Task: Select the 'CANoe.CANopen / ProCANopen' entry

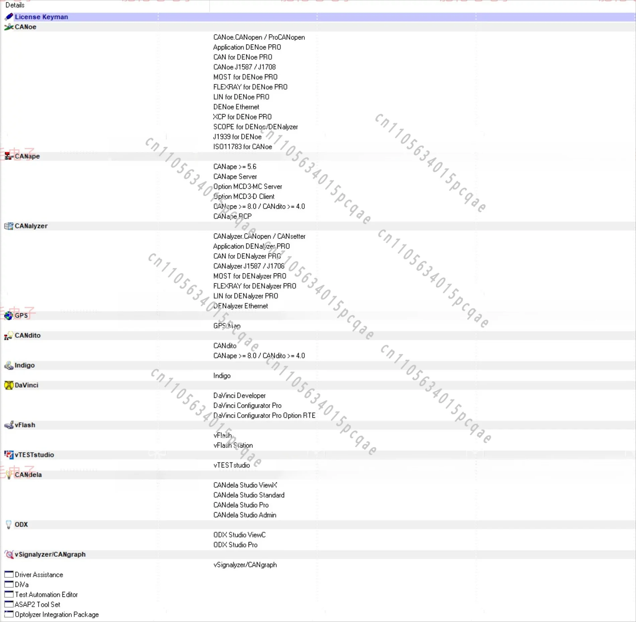Action: (x=259, y=37)
